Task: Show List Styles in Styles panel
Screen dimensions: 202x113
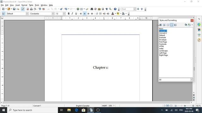Action: 175,25
